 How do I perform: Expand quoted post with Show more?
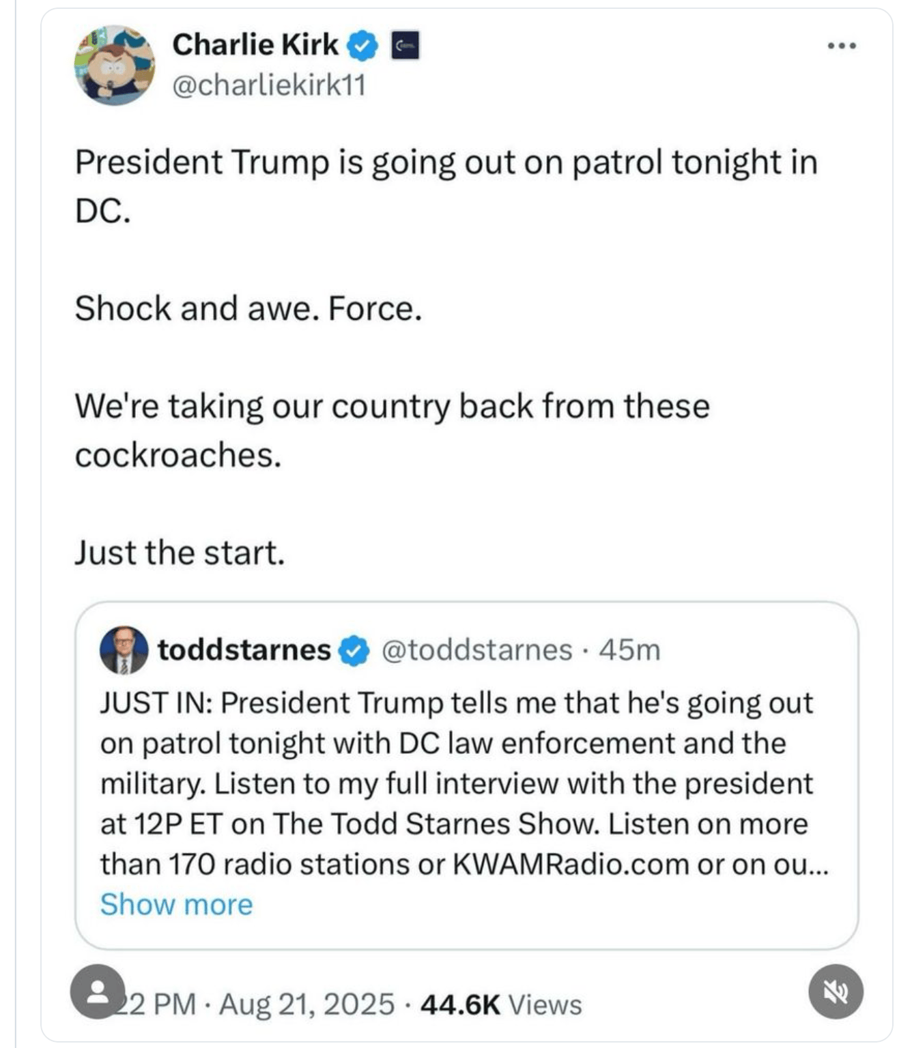(176, 905)
